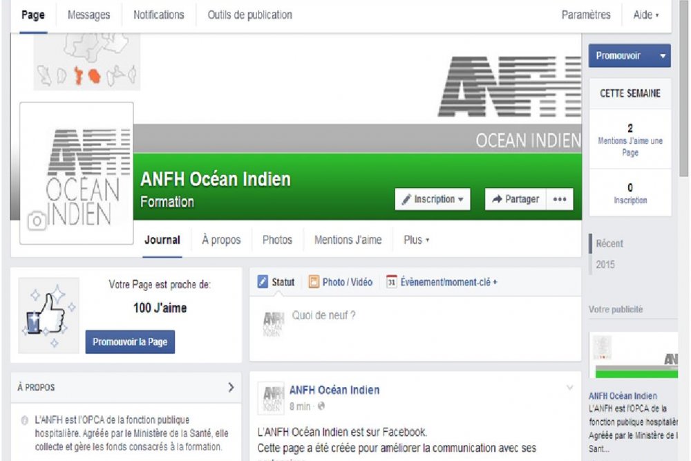691x461 pixels.
Task: Switch to the À propos tab
Action: 221,240
